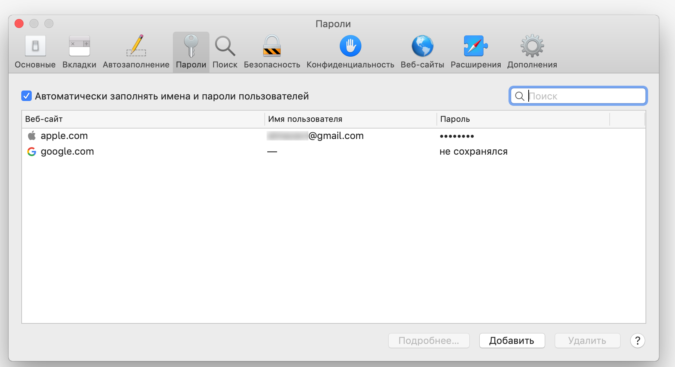Disable automatic username and password autofill checkbox

[27, 96]
